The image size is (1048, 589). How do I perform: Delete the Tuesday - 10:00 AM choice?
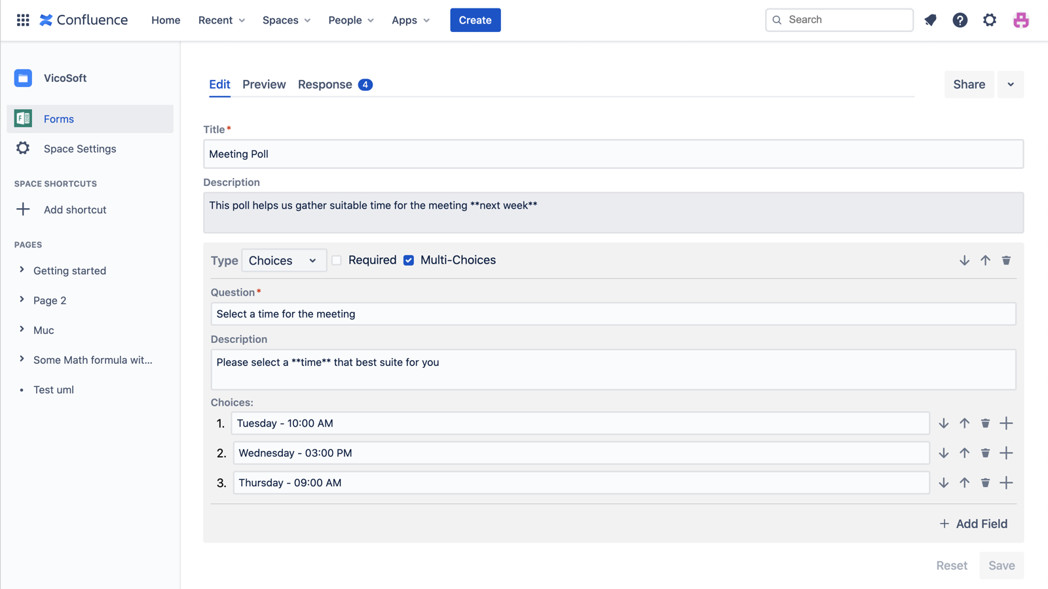985,423
